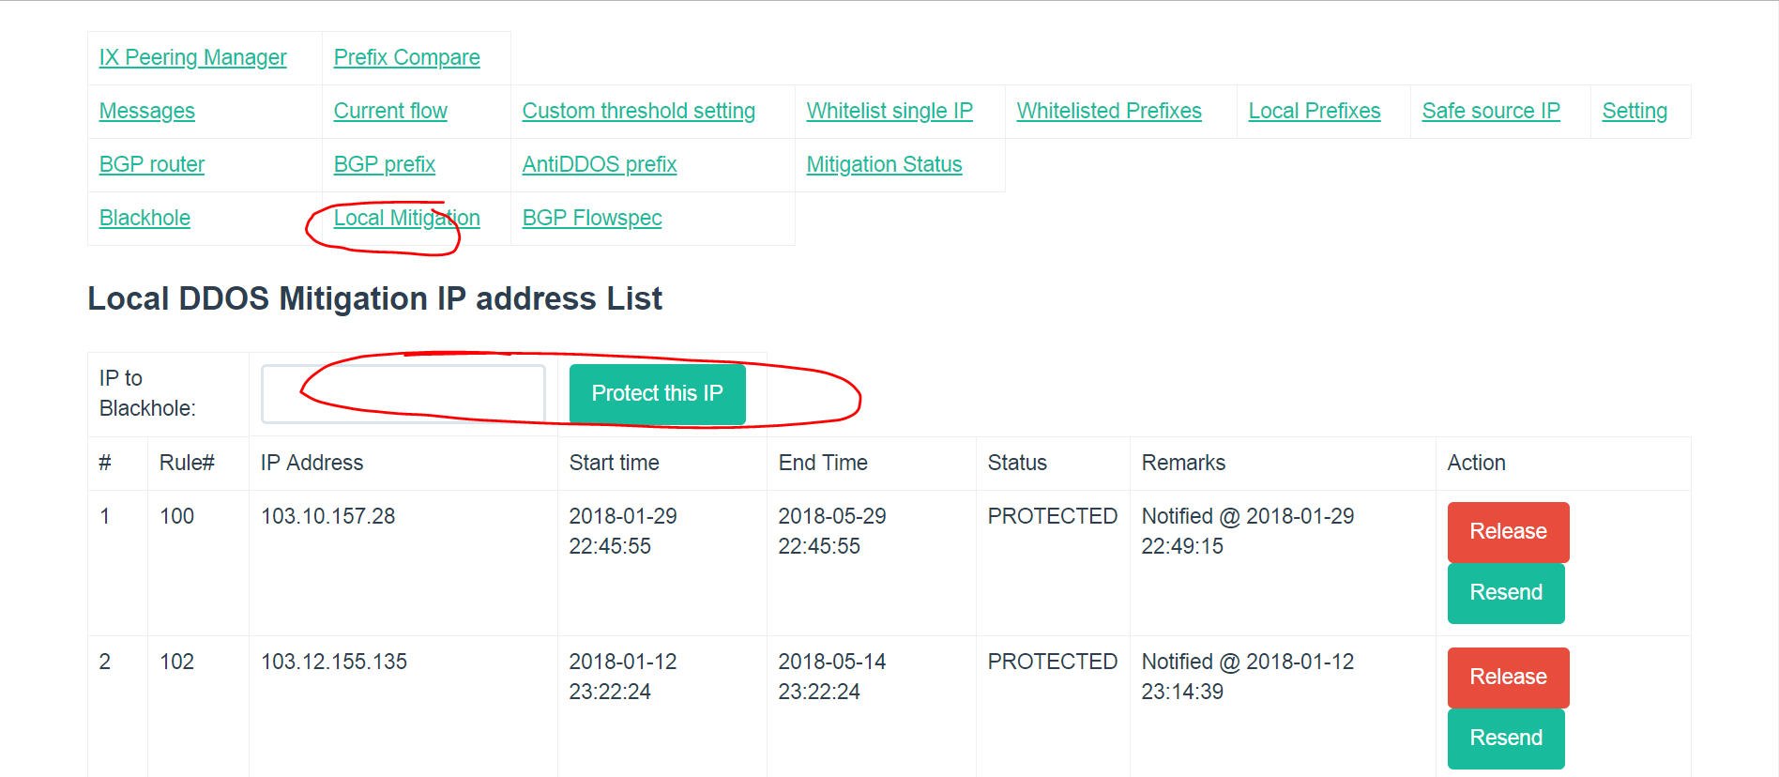The image size is (1779, 777).
Task: Release protection for 103.10.157.28
Action: (1507, 532)
